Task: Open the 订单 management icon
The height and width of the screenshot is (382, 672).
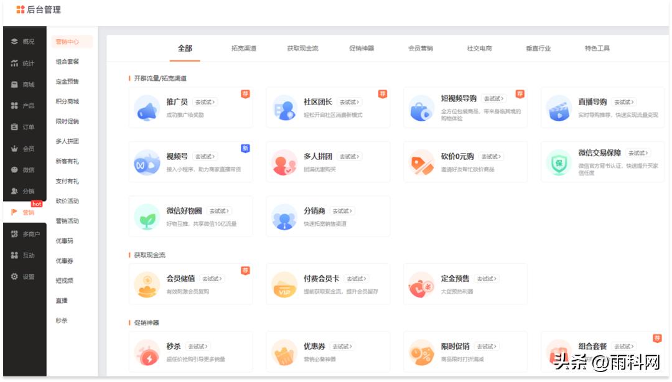Action: pyautogui.click(x=15, y=127)
